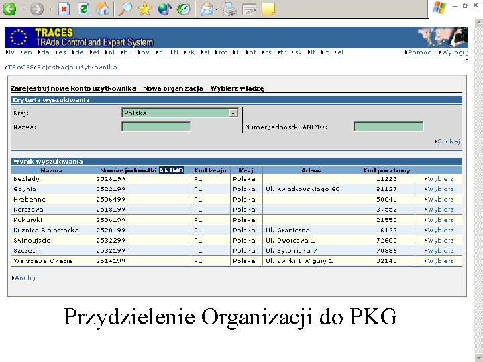Click the grey Forward arrow button
The height and width of the screenshot is (362, 483).
coord(37,9)
